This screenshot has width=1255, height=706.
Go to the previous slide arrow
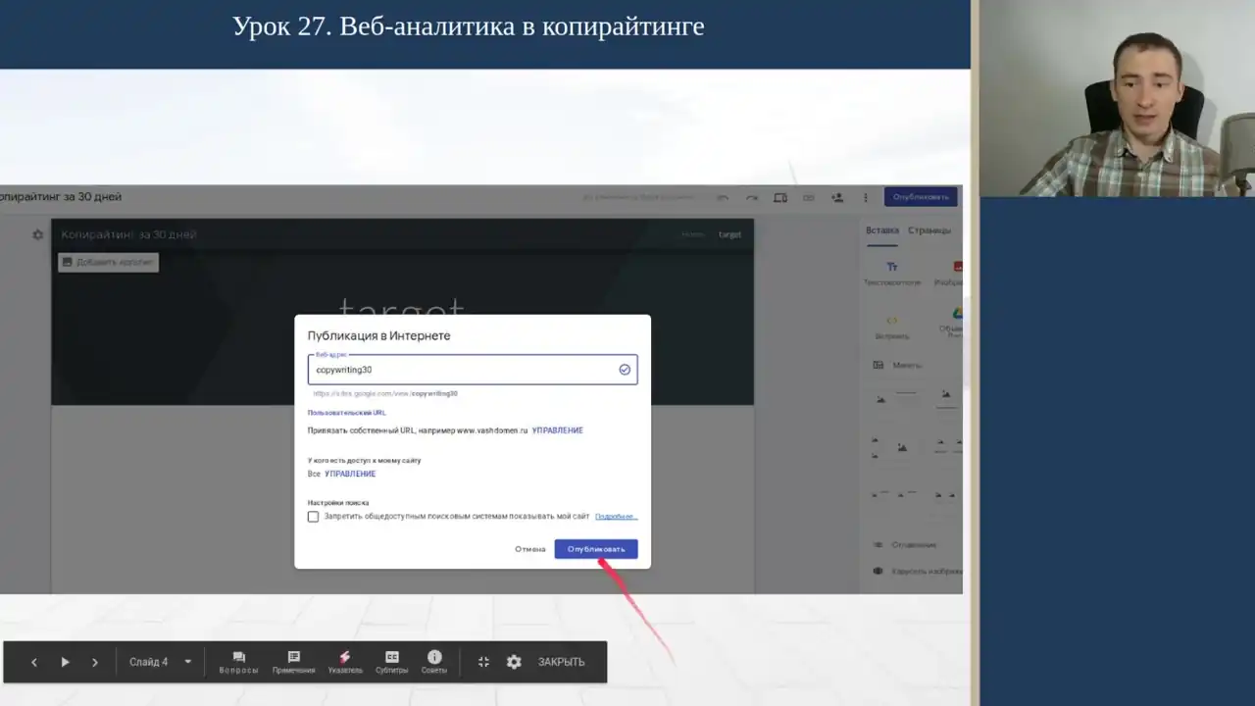click(x=34, y=662)
